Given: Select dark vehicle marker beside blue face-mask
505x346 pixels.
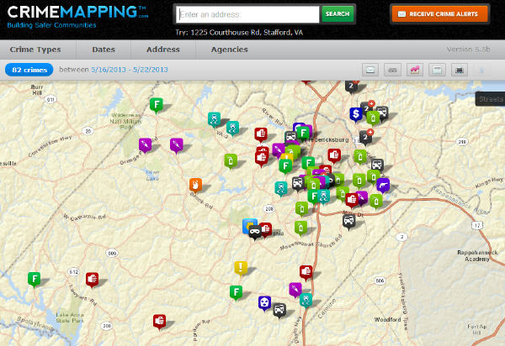Looking at the screenshot, I should 279,310.
